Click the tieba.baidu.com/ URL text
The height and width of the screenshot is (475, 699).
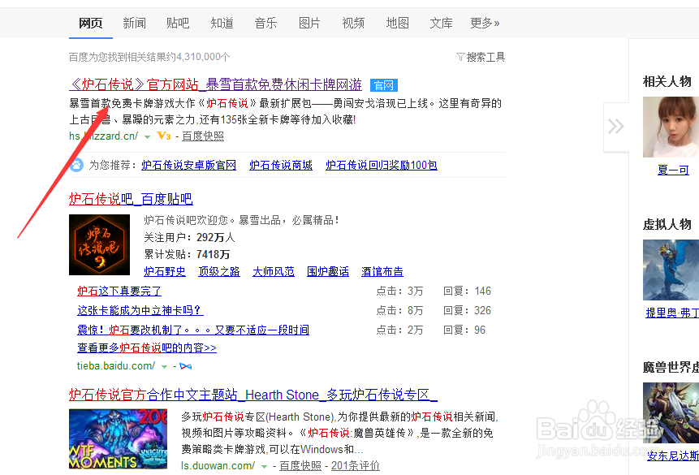[116, 366]
